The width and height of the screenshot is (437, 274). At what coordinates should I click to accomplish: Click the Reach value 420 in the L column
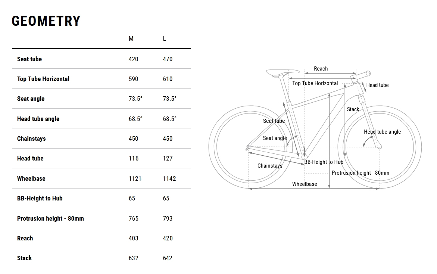[x=168, y=238]
